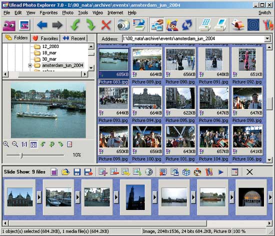Click slide show strip right scroll arrow

pyautogui.click(x=269, y=223)
